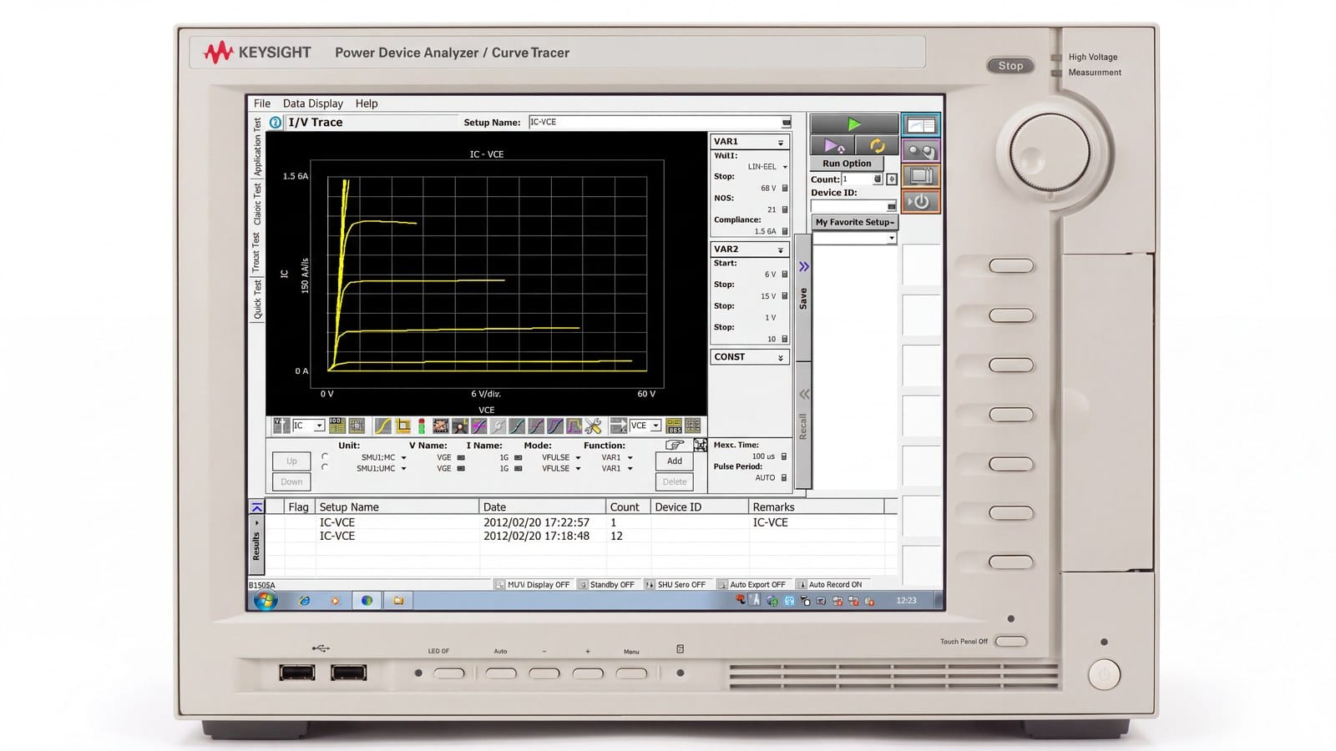Open the Help menu
The image size is (1336, 751).
point(367,103)
